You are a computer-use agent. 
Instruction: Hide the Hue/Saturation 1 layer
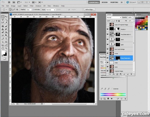point(107,34)
